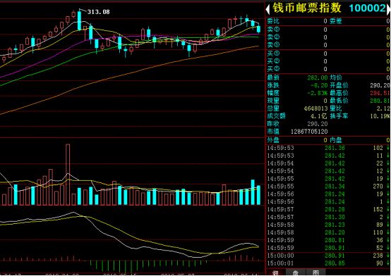Click the down arrow icon on 15:00:00 row
This screenshot has width=391, height=276.
click(388, 256)
